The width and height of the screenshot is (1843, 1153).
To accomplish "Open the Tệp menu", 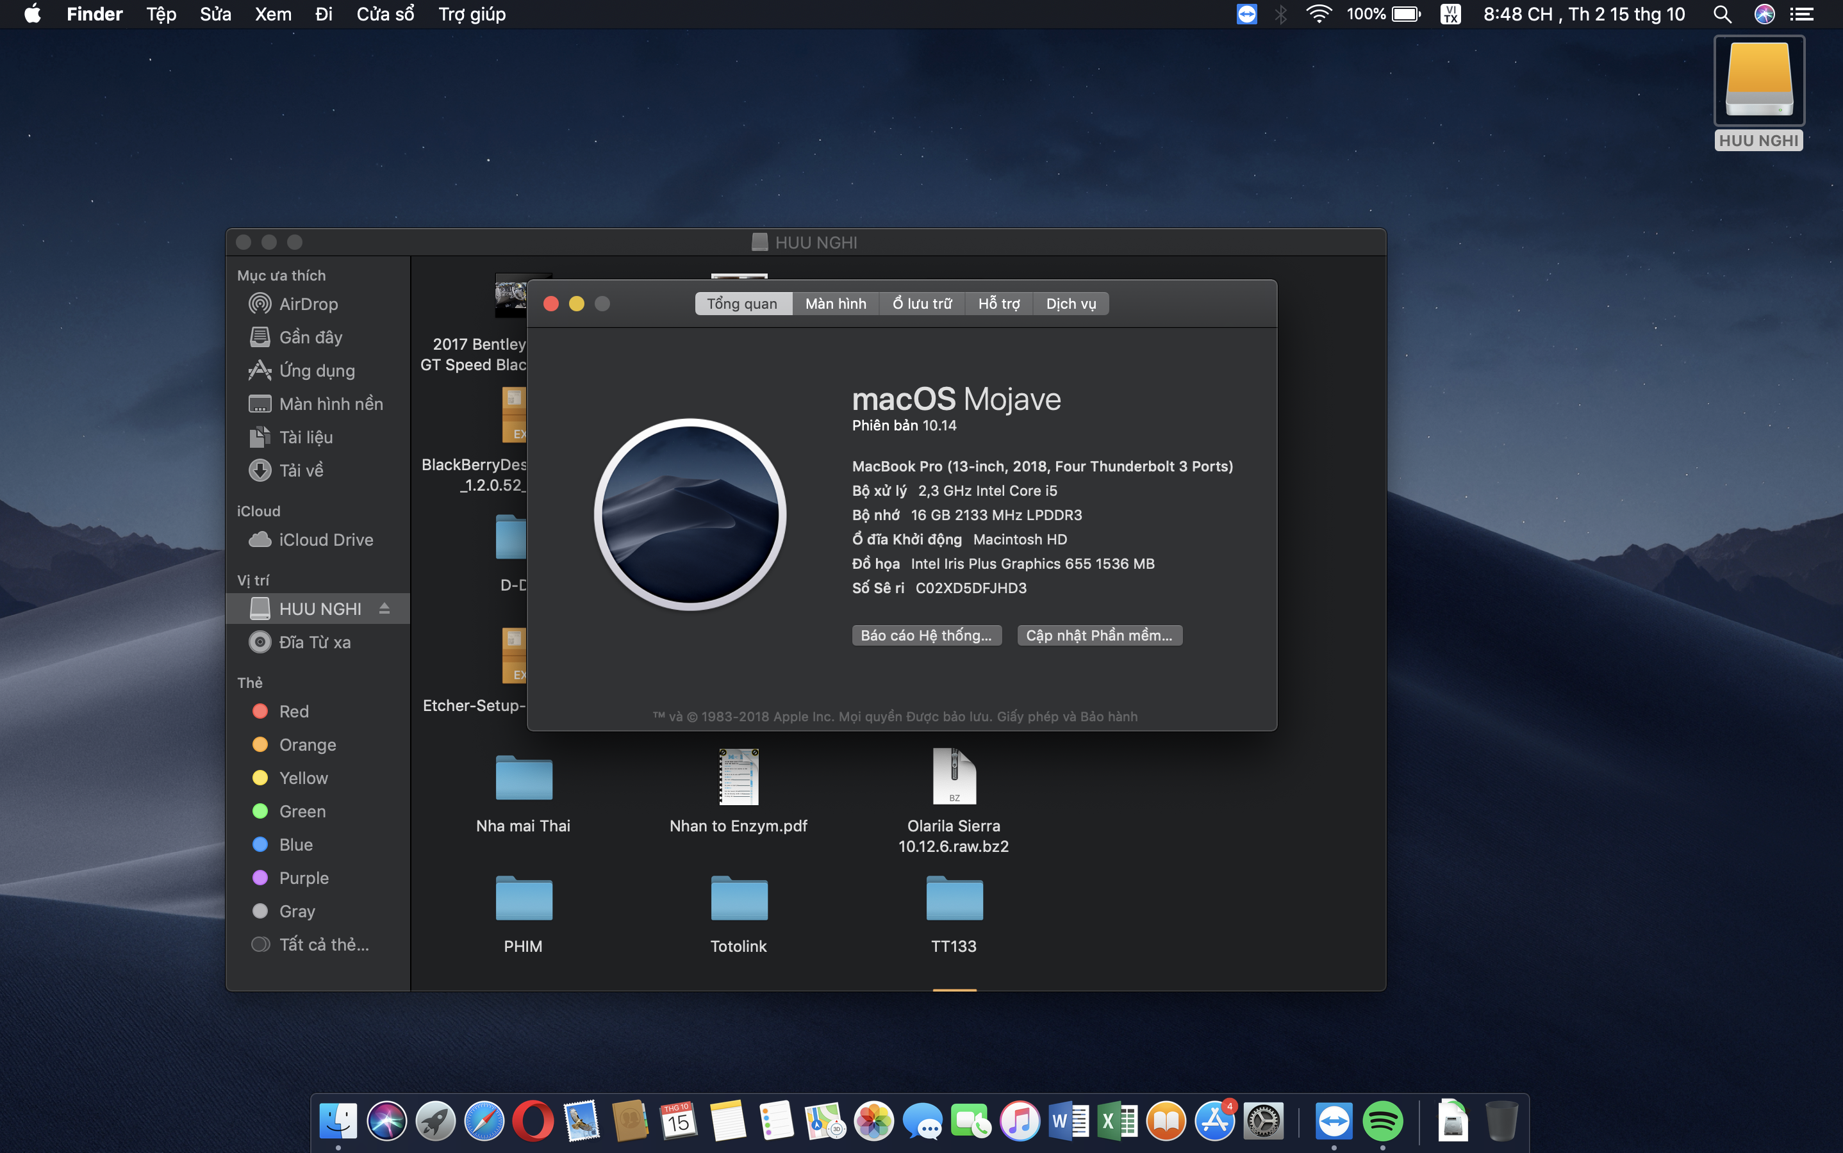I will tap(161, 15).
